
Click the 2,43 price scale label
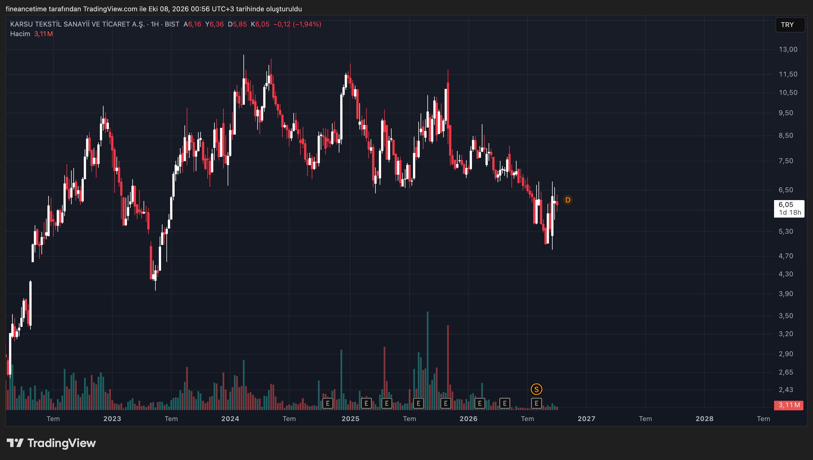786,390
